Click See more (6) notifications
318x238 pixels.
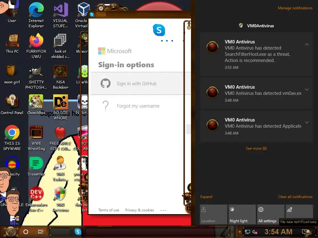[256, 148]
